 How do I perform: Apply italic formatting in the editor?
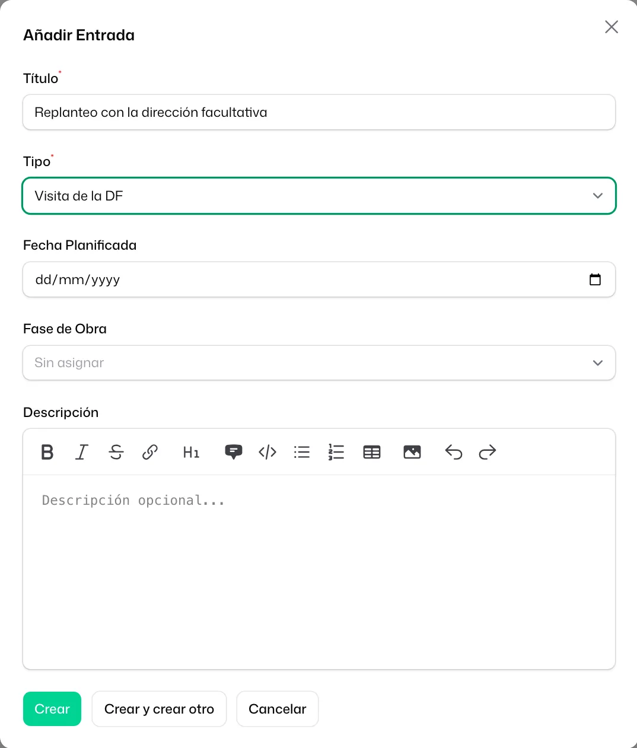click(82, 452)
